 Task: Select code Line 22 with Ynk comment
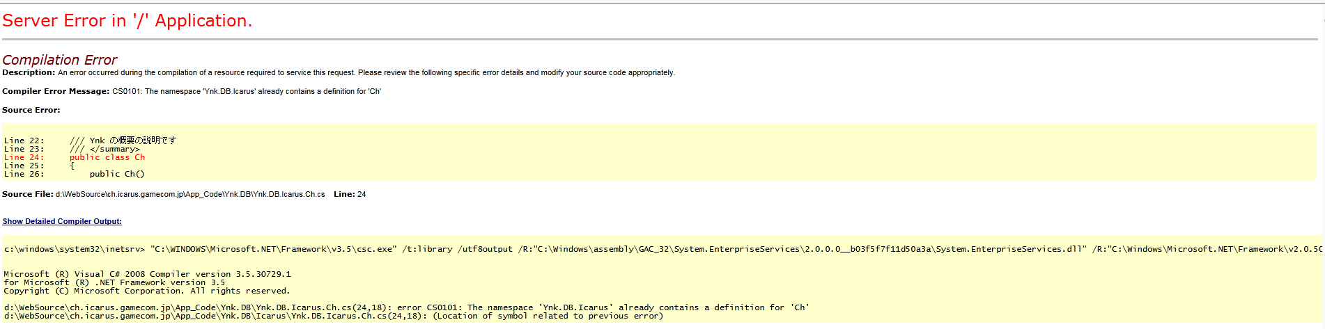point(90,141)
